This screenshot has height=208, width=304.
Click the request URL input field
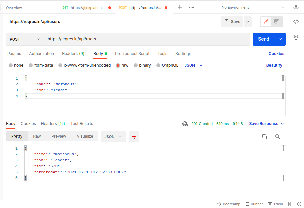point(147,39)
